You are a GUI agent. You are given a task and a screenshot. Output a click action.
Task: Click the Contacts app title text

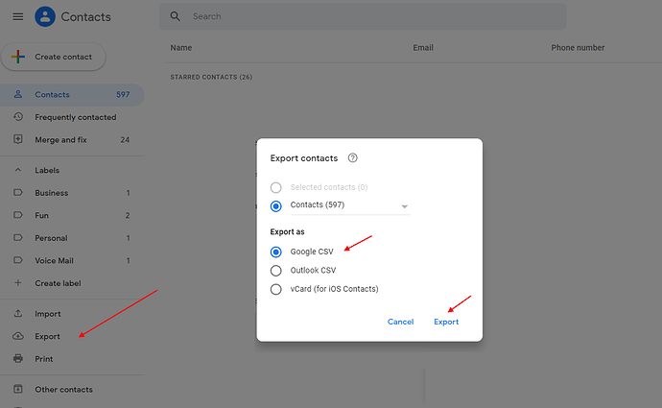click(85, 17)
